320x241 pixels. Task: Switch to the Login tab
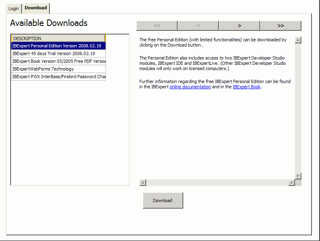point(14,9)
